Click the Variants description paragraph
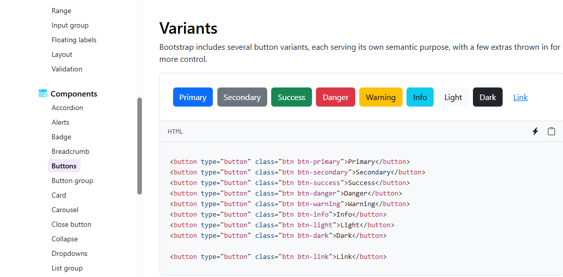This screenshot has height=277, width=563. click(360, 53)
